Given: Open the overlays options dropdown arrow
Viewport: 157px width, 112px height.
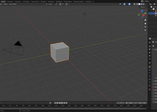Looking at the screenshot, I should 131,4.
